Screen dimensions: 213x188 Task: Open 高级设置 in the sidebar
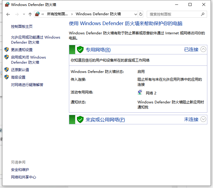[x=18, y=77]
